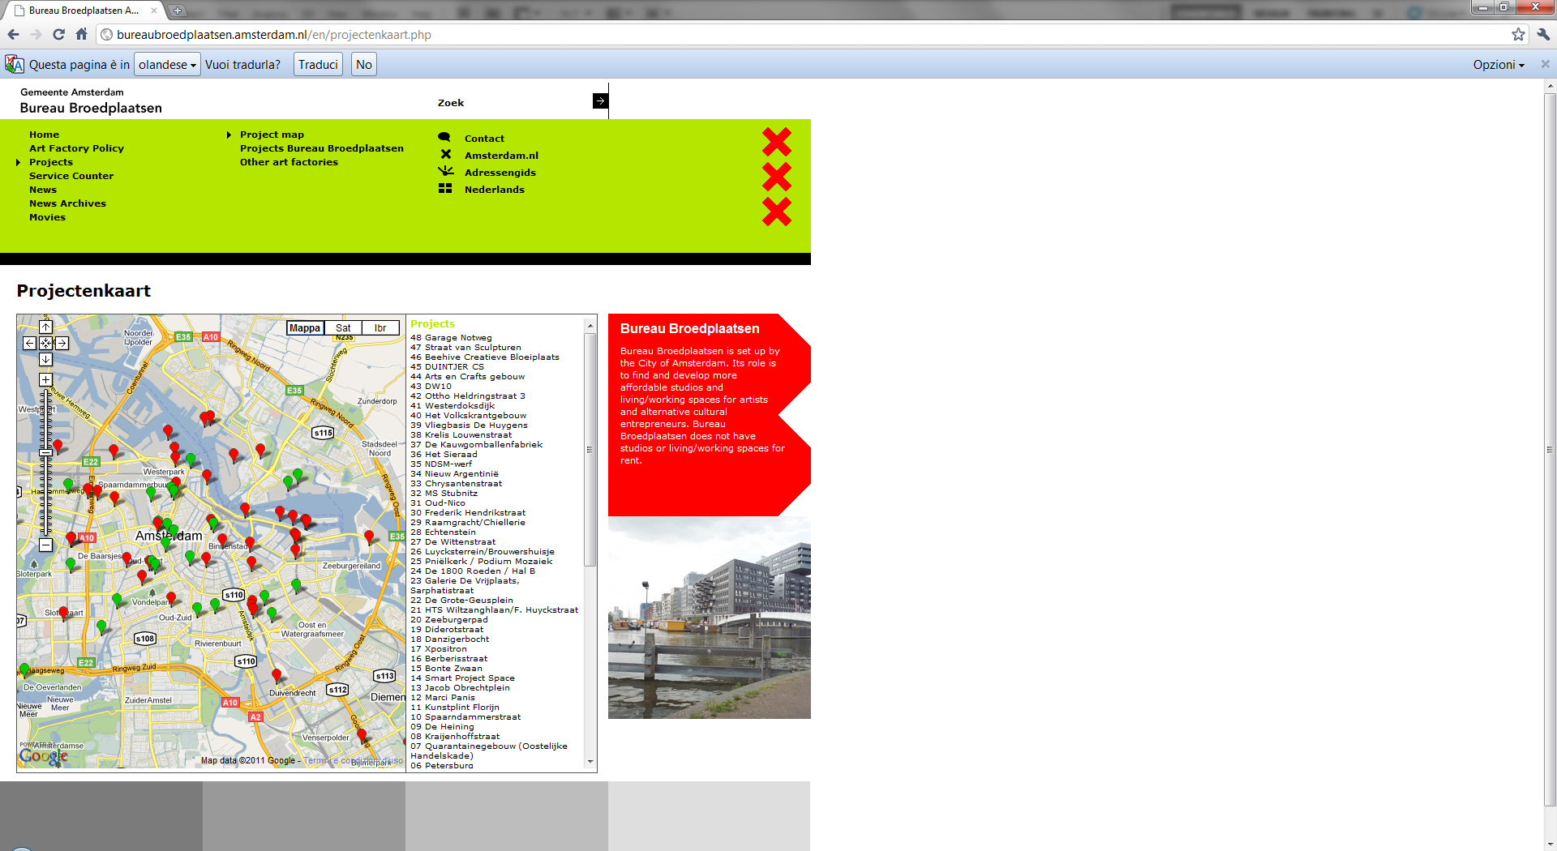Click the Google logo on map
Image resolution: width=1557 pixels, height=851 pixels.
(43, 756)
